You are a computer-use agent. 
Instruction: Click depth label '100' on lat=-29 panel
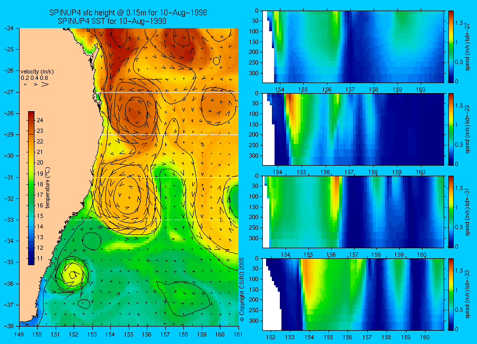click(253, 114)
